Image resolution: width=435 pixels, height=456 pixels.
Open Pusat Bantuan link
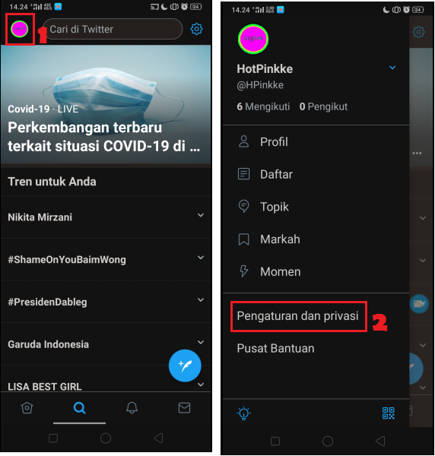(x=275, y=348)
